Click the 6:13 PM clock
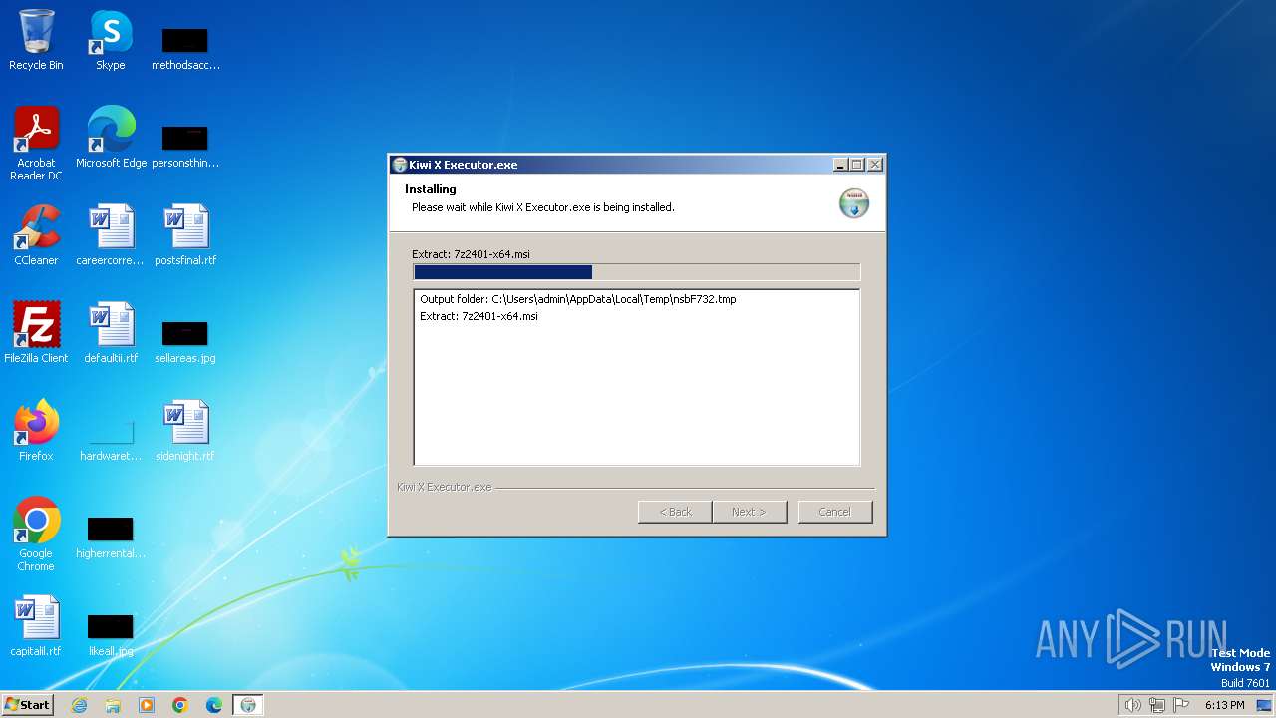 pyautogui.click(x=1224, y=705)
